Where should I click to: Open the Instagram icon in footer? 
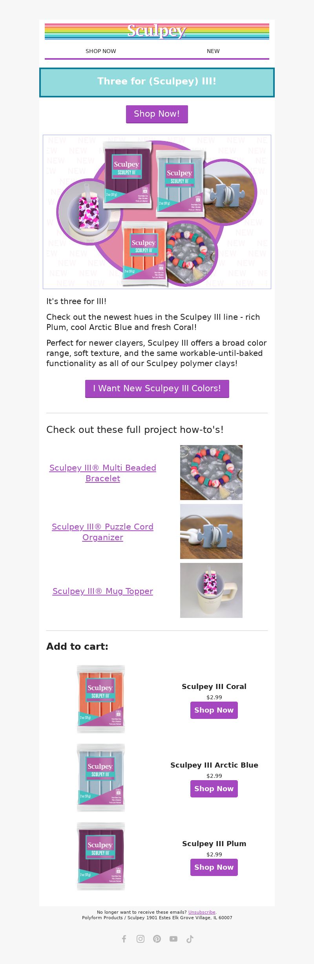[141, 939]
